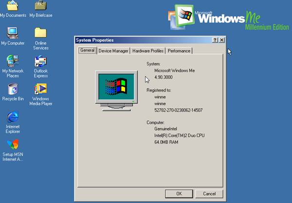Click the 'Computer:' label

click(x=155, y=122)
